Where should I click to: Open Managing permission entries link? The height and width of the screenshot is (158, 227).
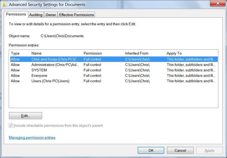(x=32, y=137)
